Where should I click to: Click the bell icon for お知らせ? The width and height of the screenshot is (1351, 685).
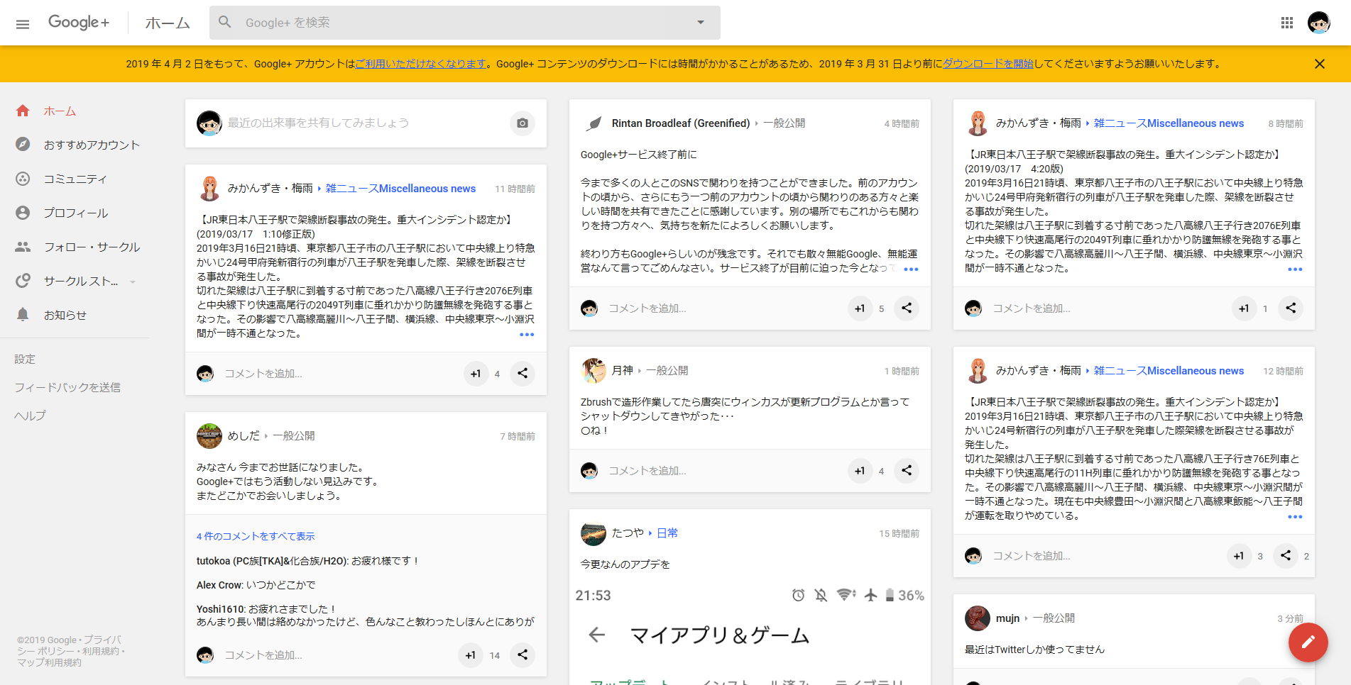click(x=23, y=315)
